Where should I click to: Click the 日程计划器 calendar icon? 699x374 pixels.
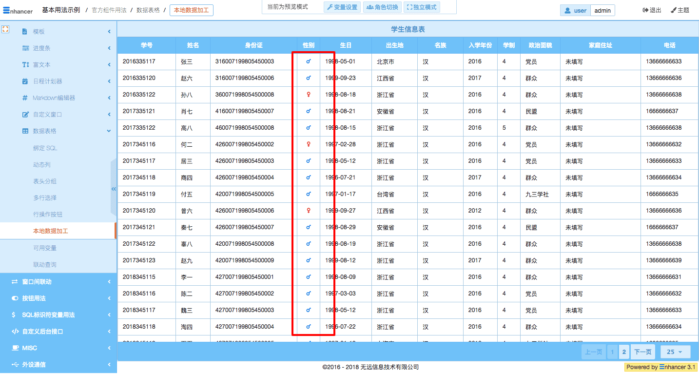[25, 81]
